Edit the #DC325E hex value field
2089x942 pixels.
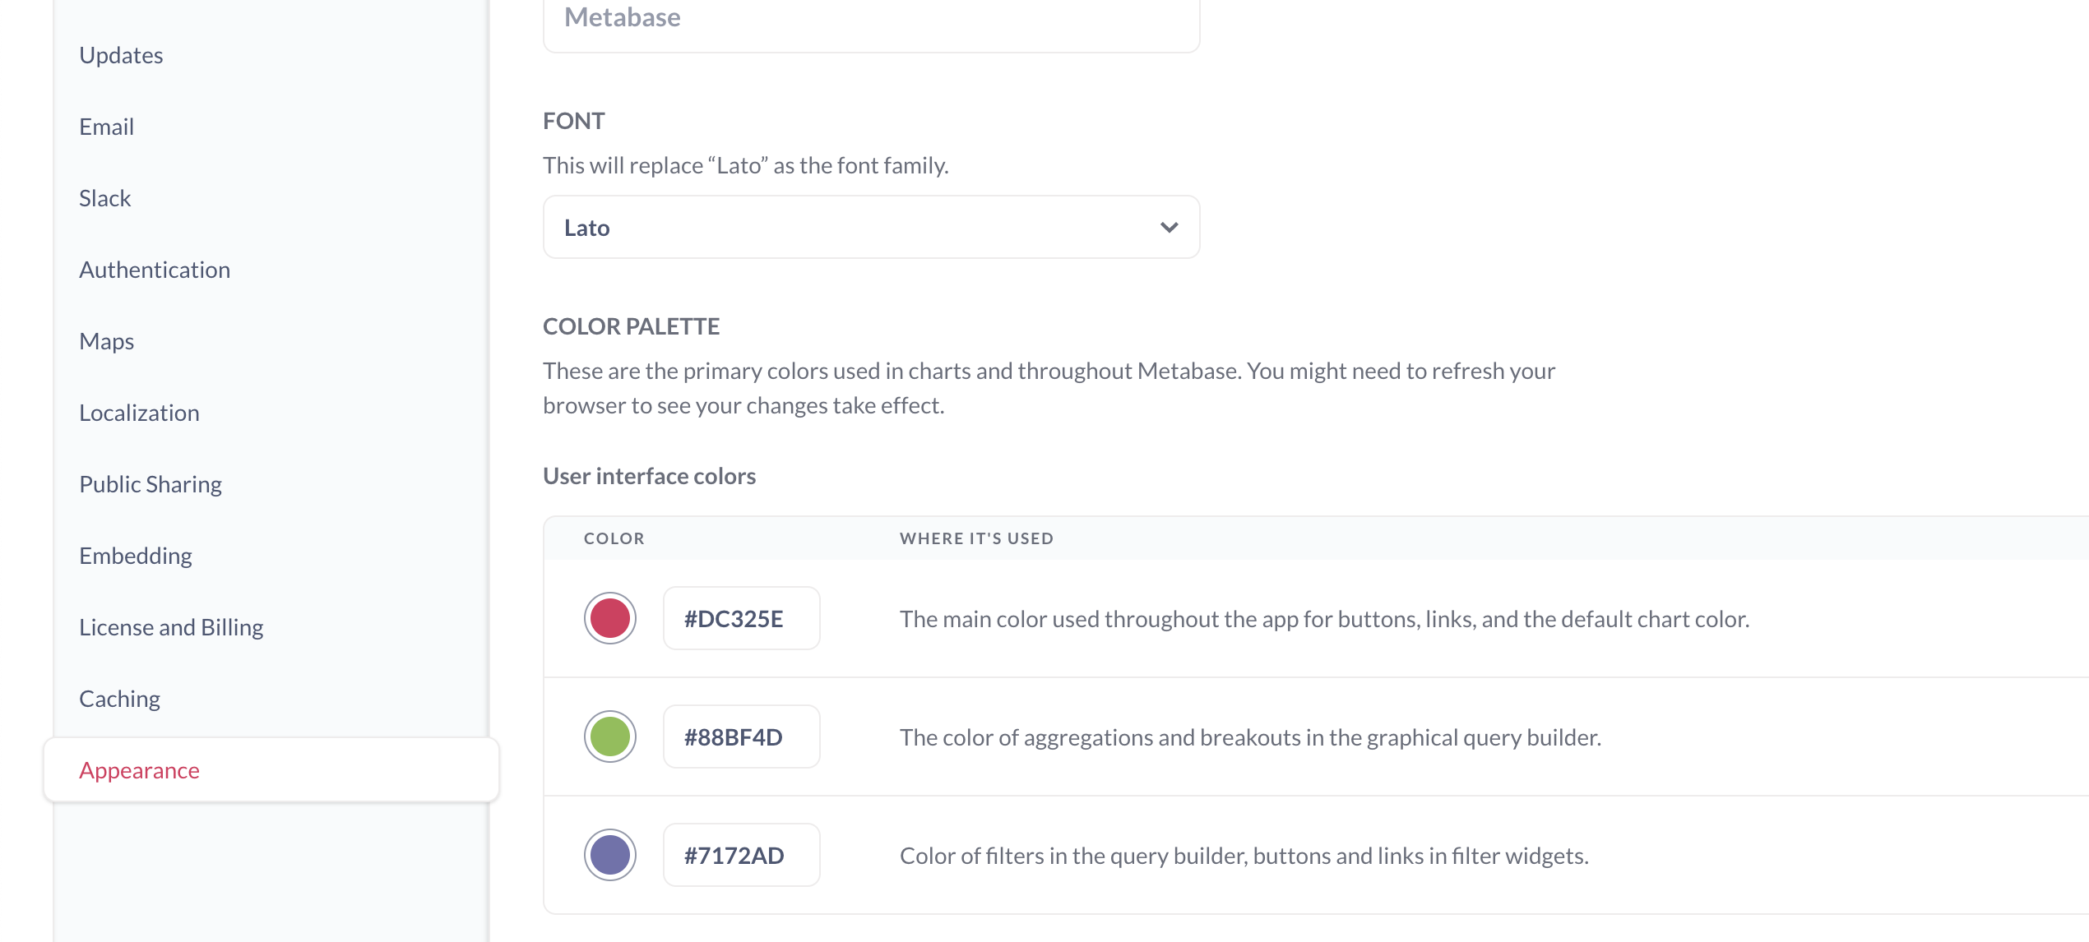coord(740,617)
